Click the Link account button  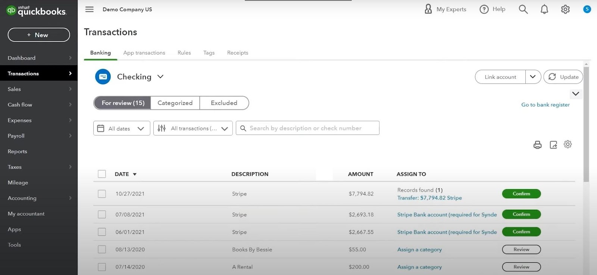[x=500, y=77]
